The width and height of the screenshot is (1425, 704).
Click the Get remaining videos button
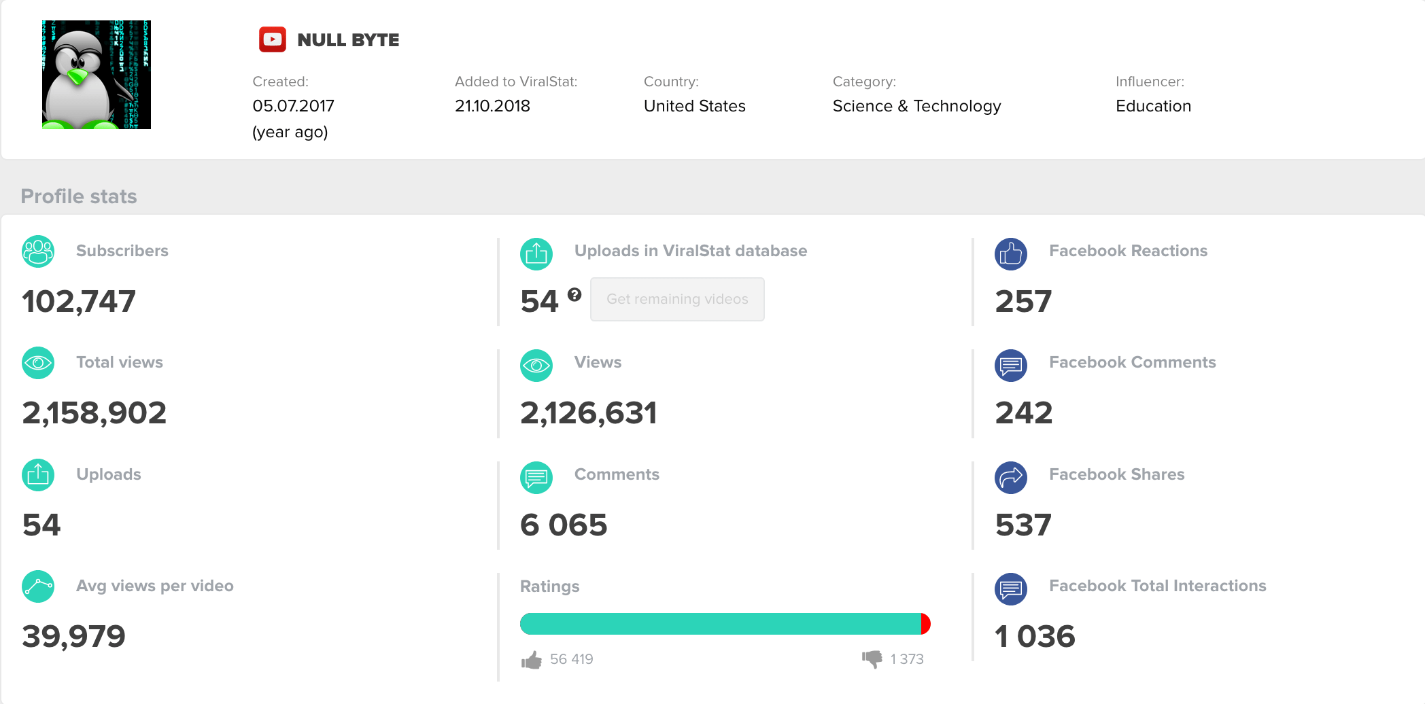677,299
